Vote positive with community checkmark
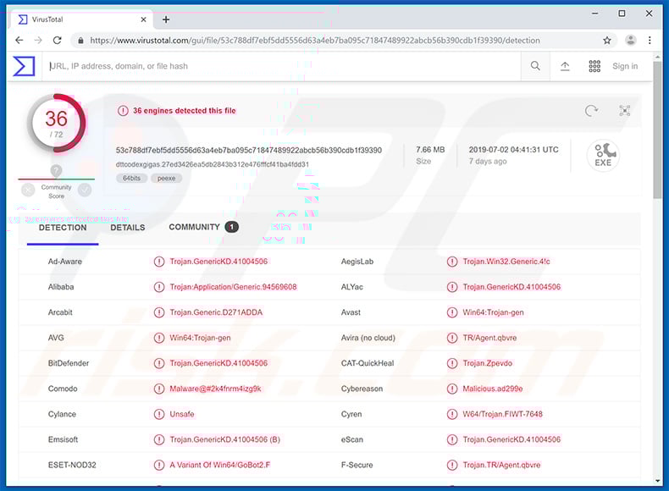The height and width of the screenshot is (491, 669). pyautogui.click(x=85, y=190)
